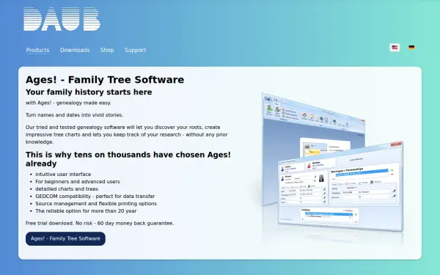
Task: Click the heading Your family history starts here
Action: (x=89, y=92)
